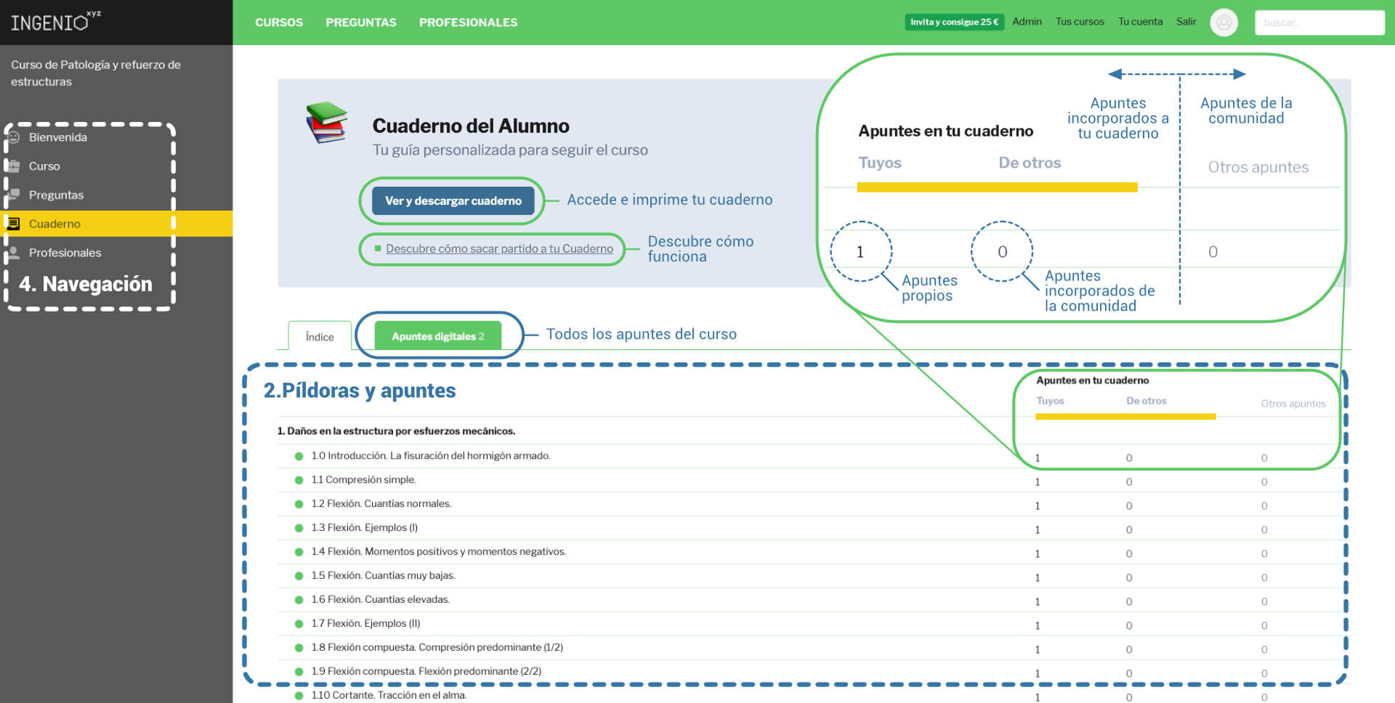The height and width of the screenshot is (703, 1395).
Task: Click the Cuaderno notebook icon in sidebar
Action: tap(14, 224)
